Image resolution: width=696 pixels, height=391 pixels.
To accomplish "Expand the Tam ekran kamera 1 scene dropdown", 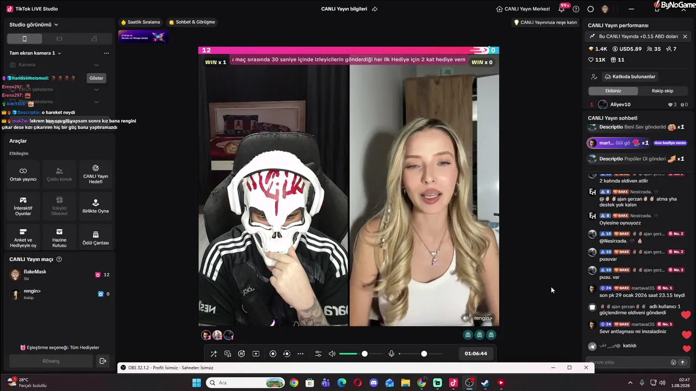I will pos(35,53).
